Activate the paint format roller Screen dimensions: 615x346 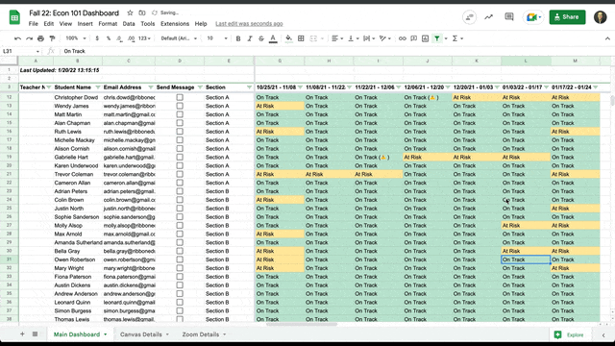tap(52, 38)
